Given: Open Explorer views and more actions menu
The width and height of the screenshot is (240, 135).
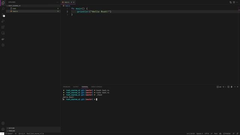Looking at the screenshot, I should pos(57,2).
